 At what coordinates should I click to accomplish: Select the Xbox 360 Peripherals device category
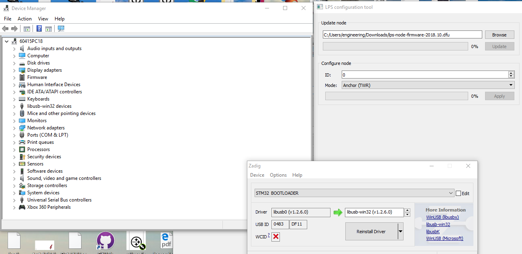(49, 207)
